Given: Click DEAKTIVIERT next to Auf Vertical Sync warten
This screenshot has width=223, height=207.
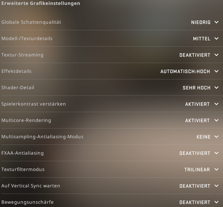Looking at the screenshot, I should tap(195, 186).
